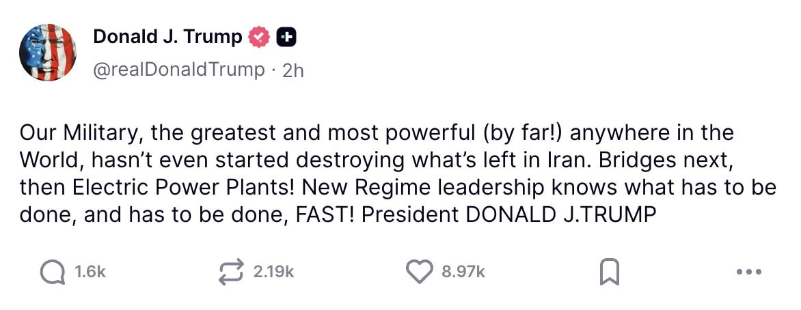View the 8.97k likes count
Viewport: 801px width, 310px height.
463,272
